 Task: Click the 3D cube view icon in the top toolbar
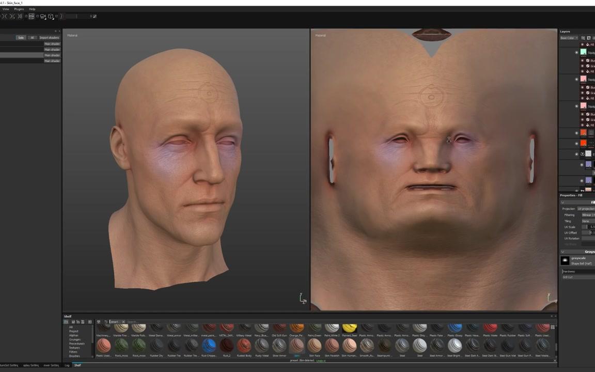(50, 17)
